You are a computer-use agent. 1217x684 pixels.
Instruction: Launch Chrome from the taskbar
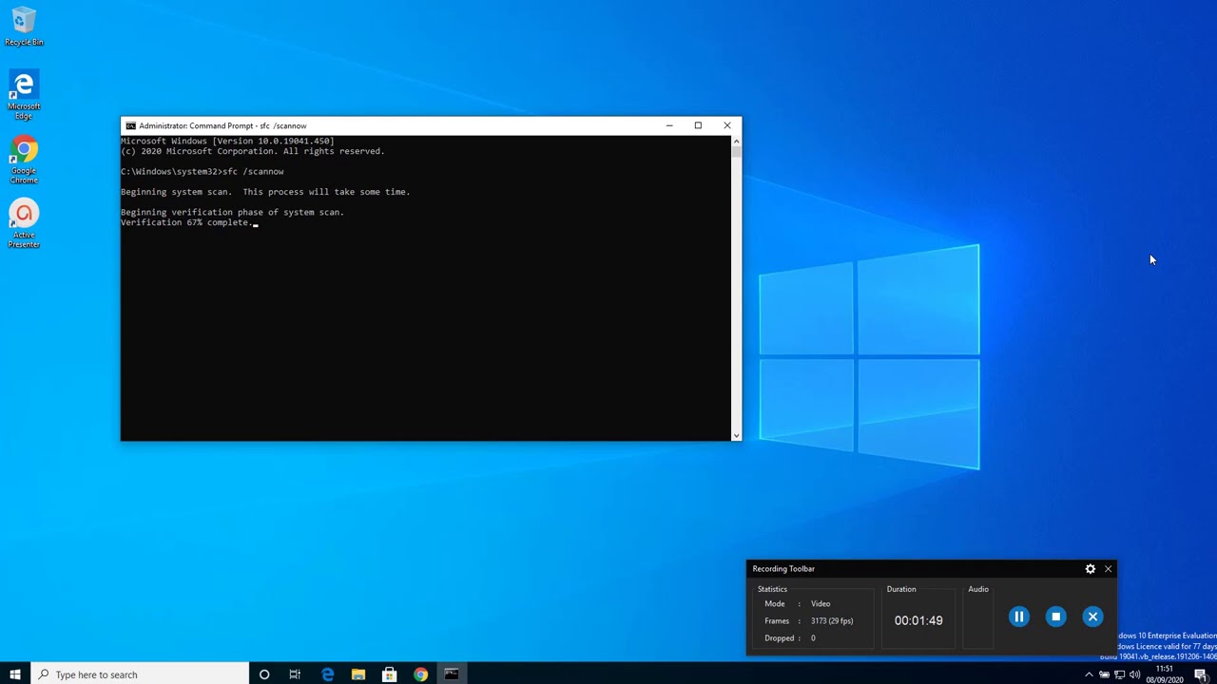[420, 674]
